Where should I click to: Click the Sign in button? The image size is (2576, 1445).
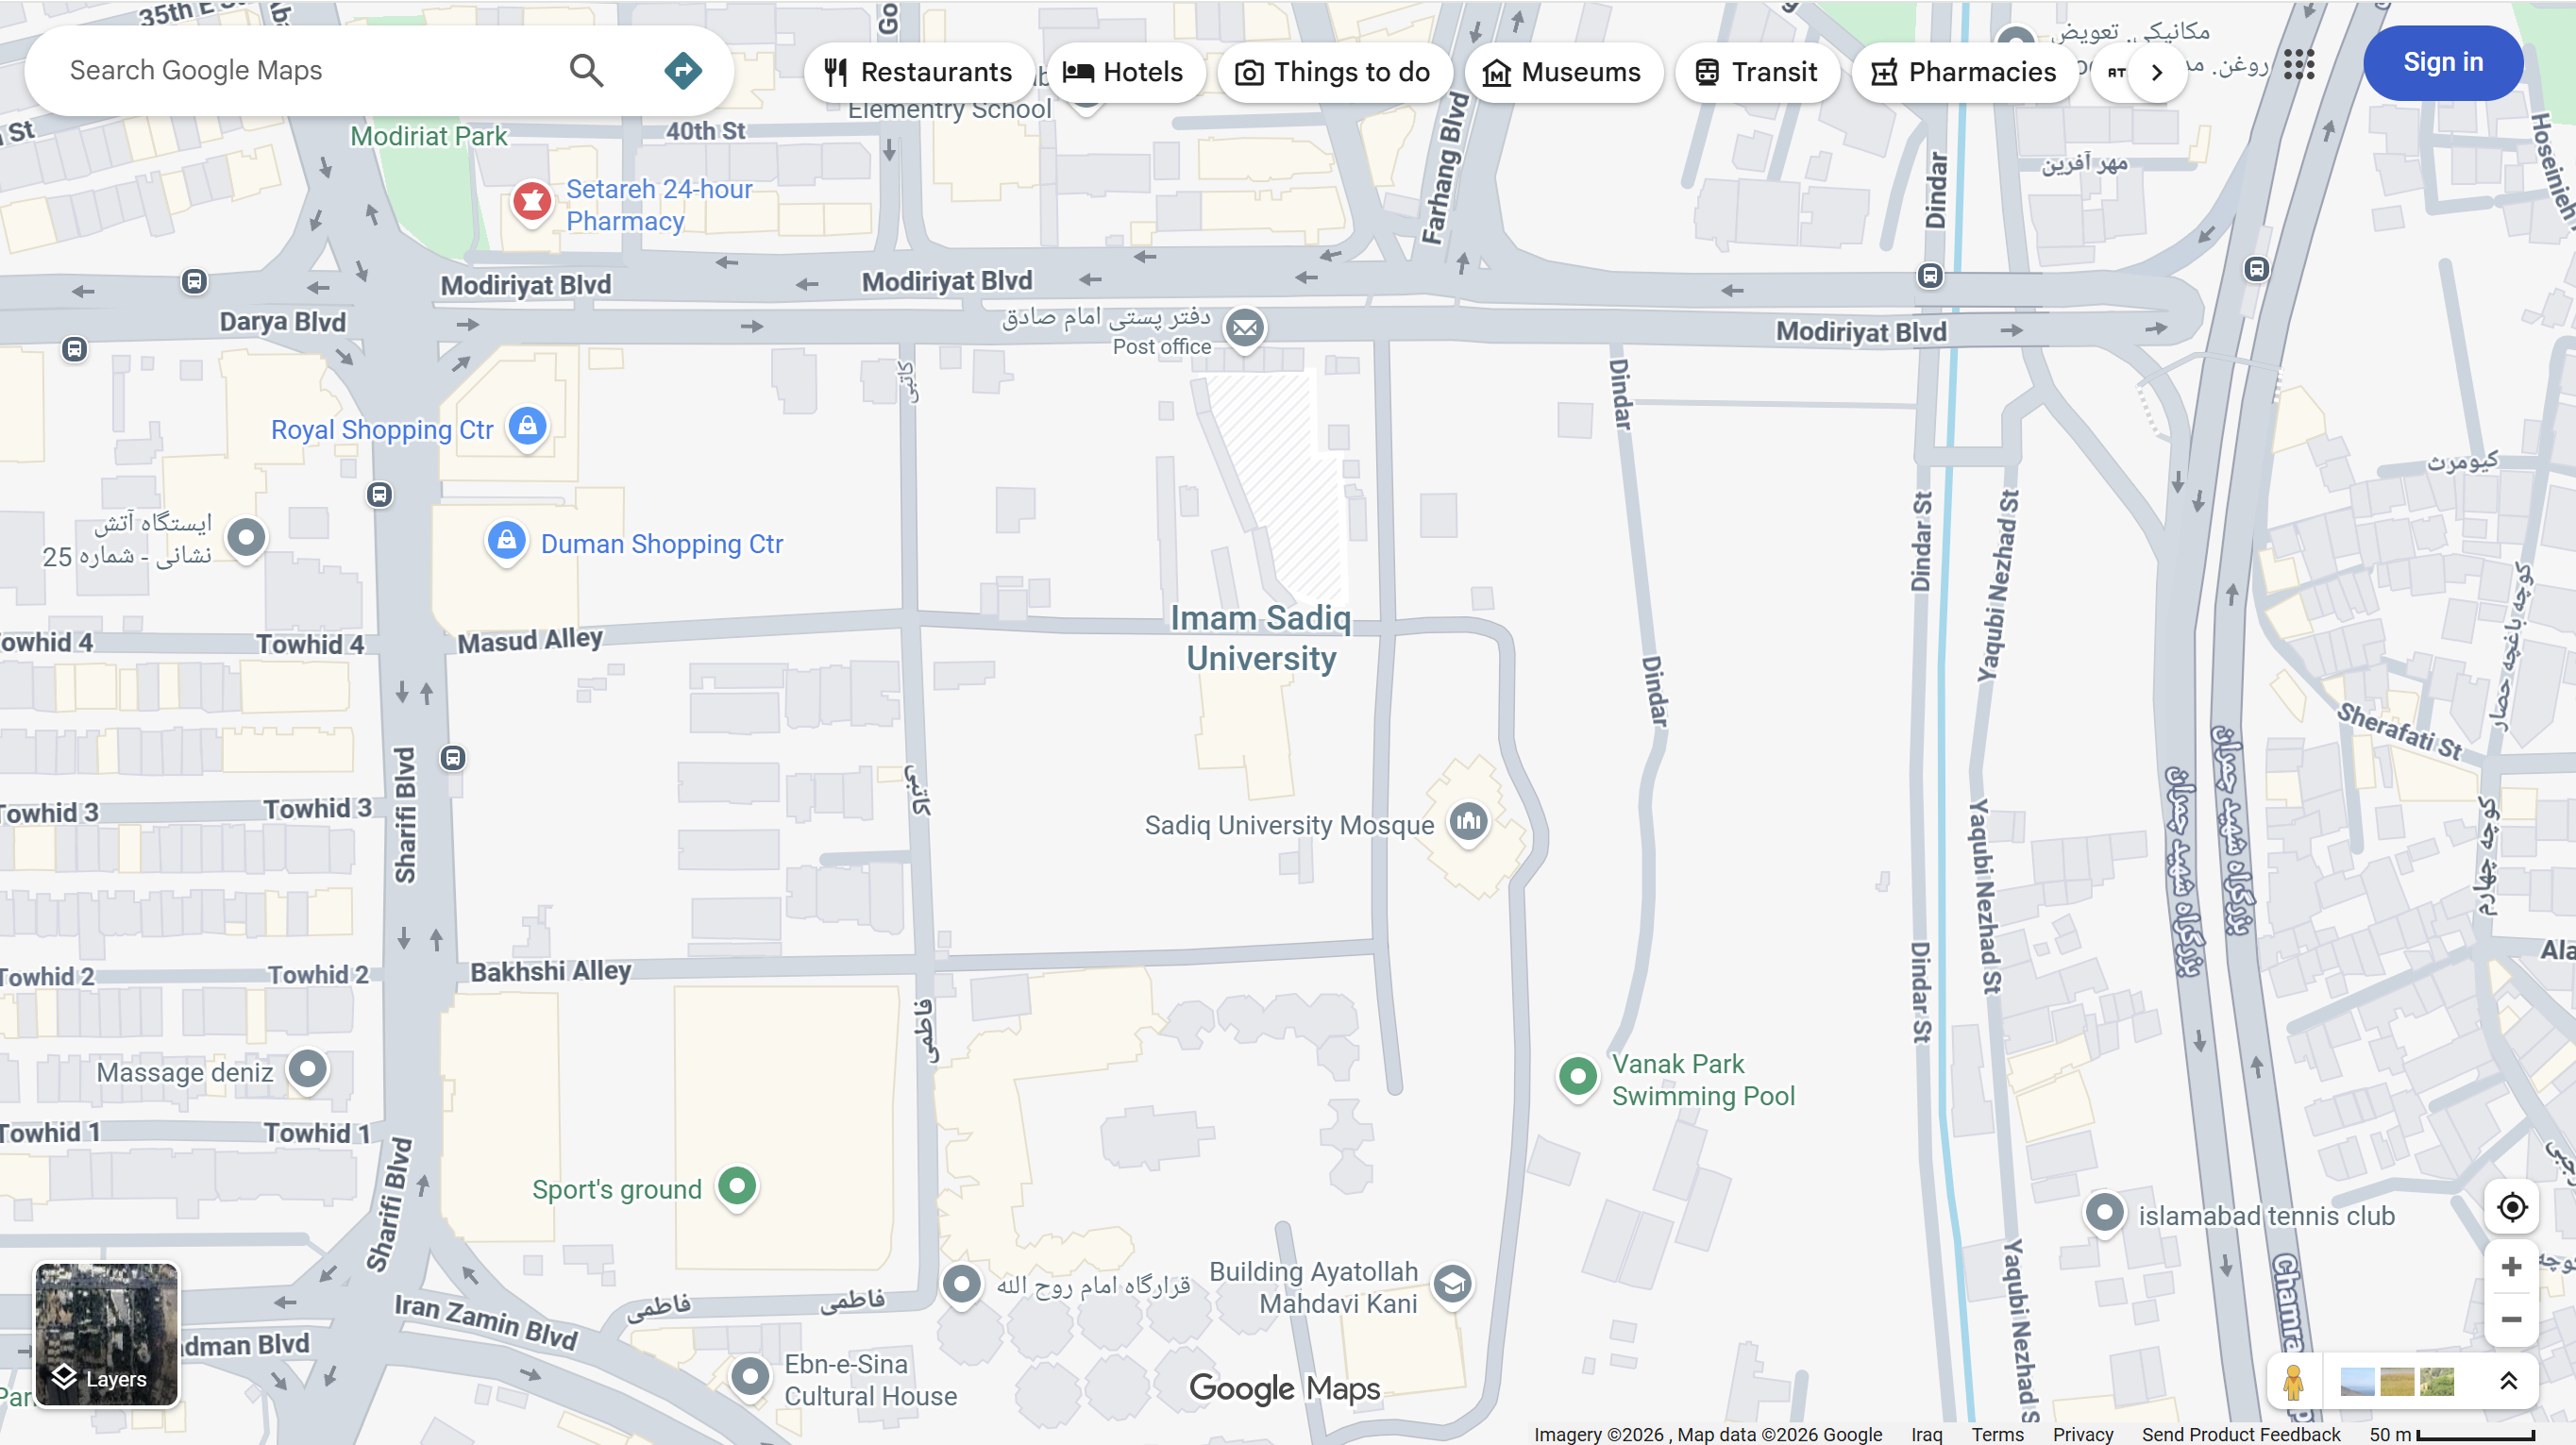point(2442,63)
